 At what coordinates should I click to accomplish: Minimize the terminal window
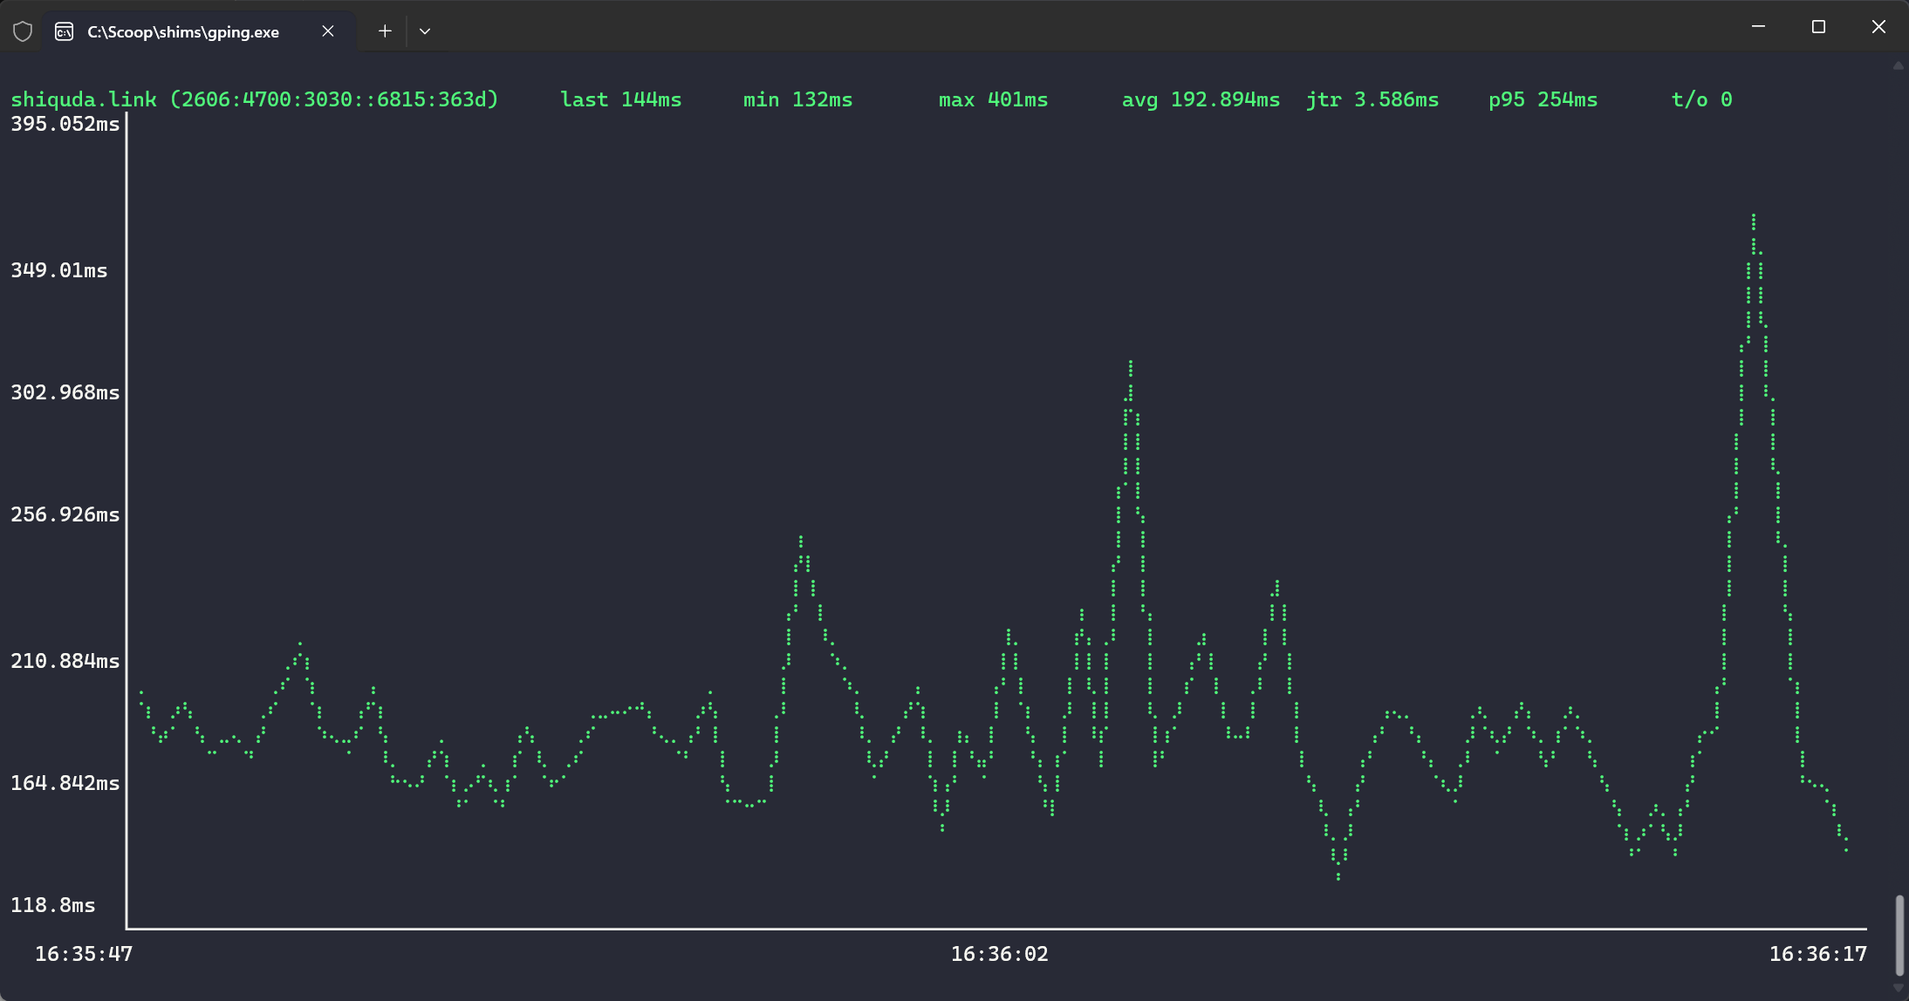pos(1758,27)
